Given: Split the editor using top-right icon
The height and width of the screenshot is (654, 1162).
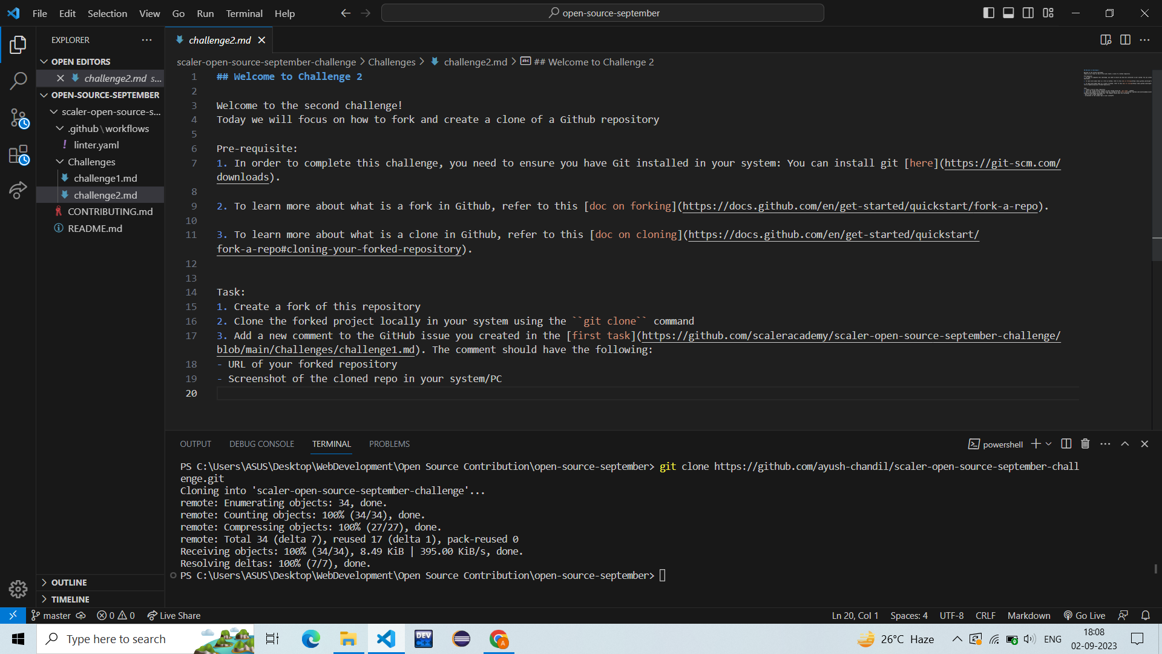Looking at the screenshot, I should point(1126,40).
